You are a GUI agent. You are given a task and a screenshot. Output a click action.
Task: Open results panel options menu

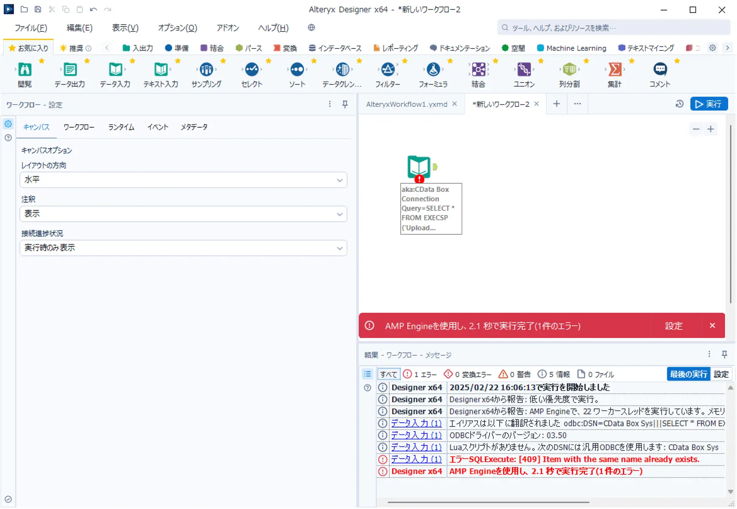click(709, 354)
